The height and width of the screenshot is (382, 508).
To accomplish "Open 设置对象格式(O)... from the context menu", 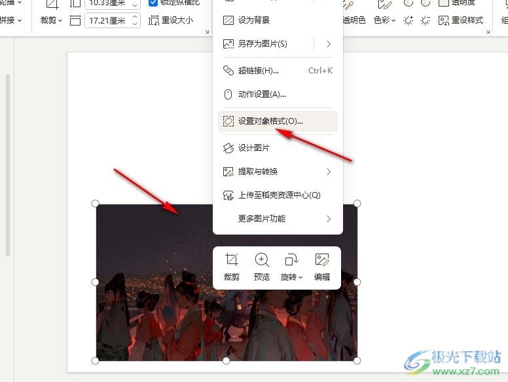I will tap(278, 121).
